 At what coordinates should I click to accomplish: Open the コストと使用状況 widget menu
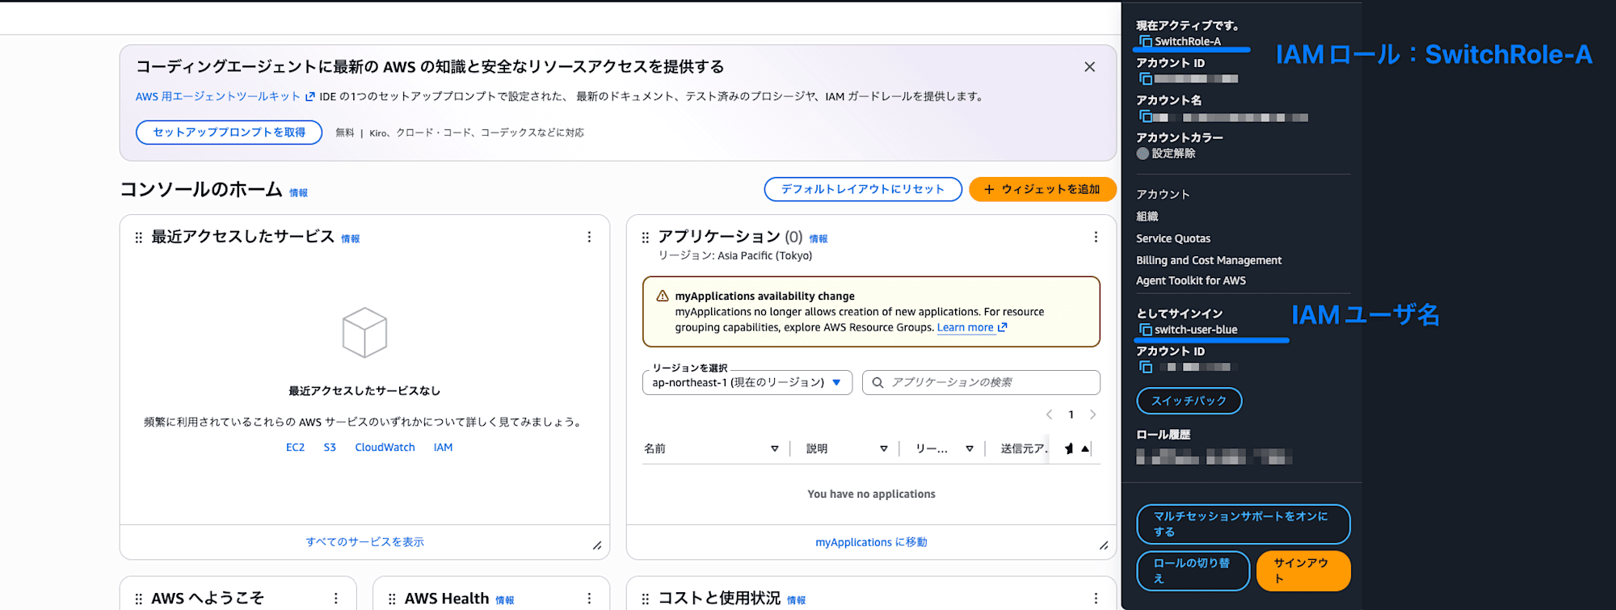(1096, 599)
